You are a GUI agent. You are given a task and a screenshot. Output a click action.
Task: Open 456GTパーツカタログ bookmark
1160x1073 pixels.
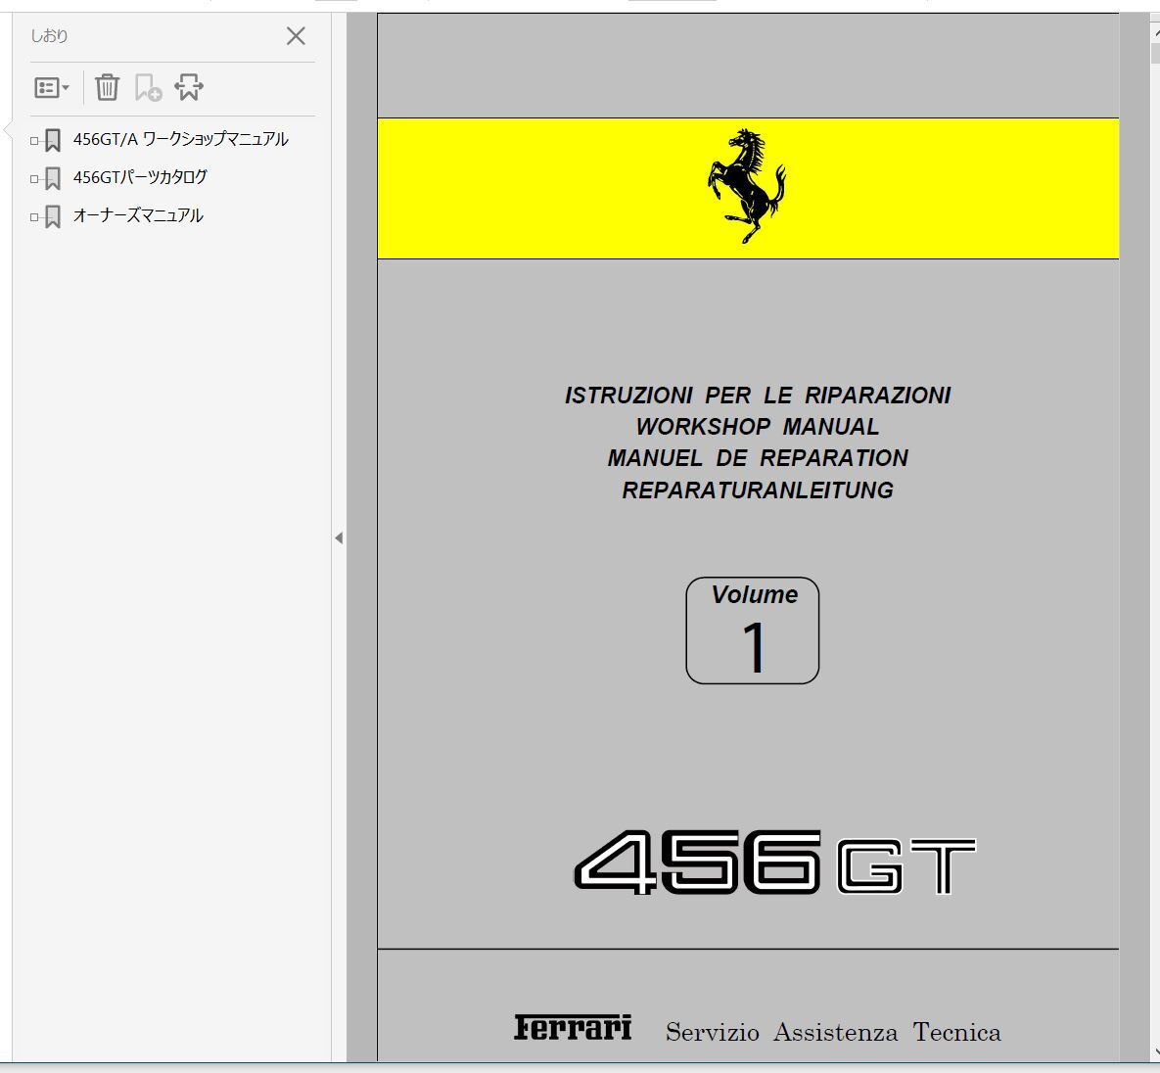(x=140, y=177)
